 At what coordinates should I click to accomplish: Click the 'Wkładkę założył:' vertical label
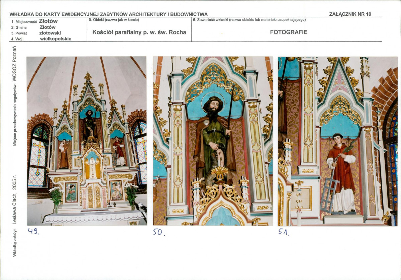click(14, 243)
